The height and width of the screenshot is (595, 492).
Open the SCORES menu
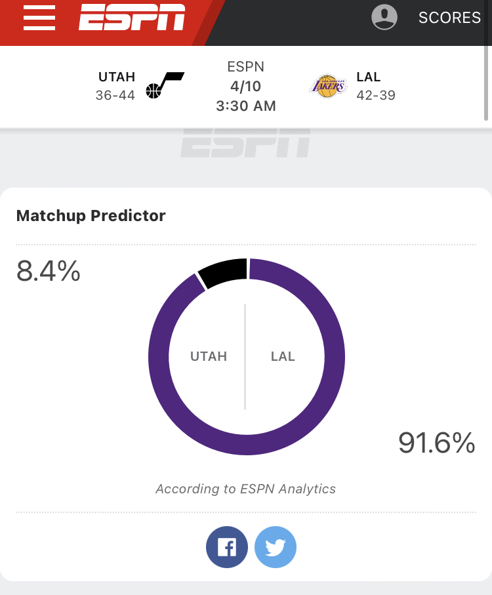tap(450, 18)
